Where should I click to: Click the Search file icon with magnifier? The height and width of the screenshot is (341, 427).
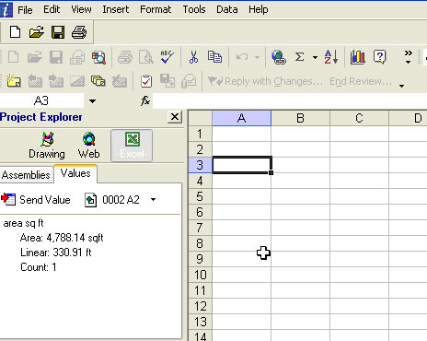98,57
